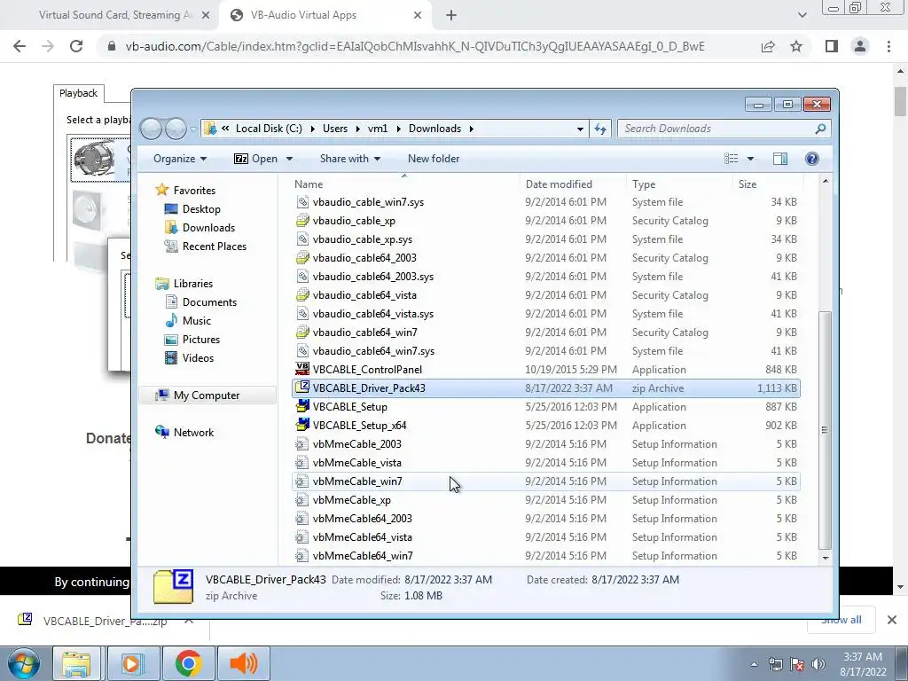Select Network in navigation pane
Screen dimensions: 908x681
click(184, 432)
